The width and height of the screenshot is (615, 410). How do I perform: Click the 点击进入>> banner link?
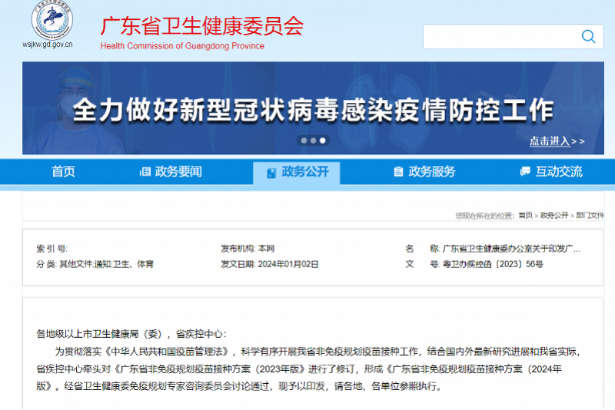coord(557,141)
